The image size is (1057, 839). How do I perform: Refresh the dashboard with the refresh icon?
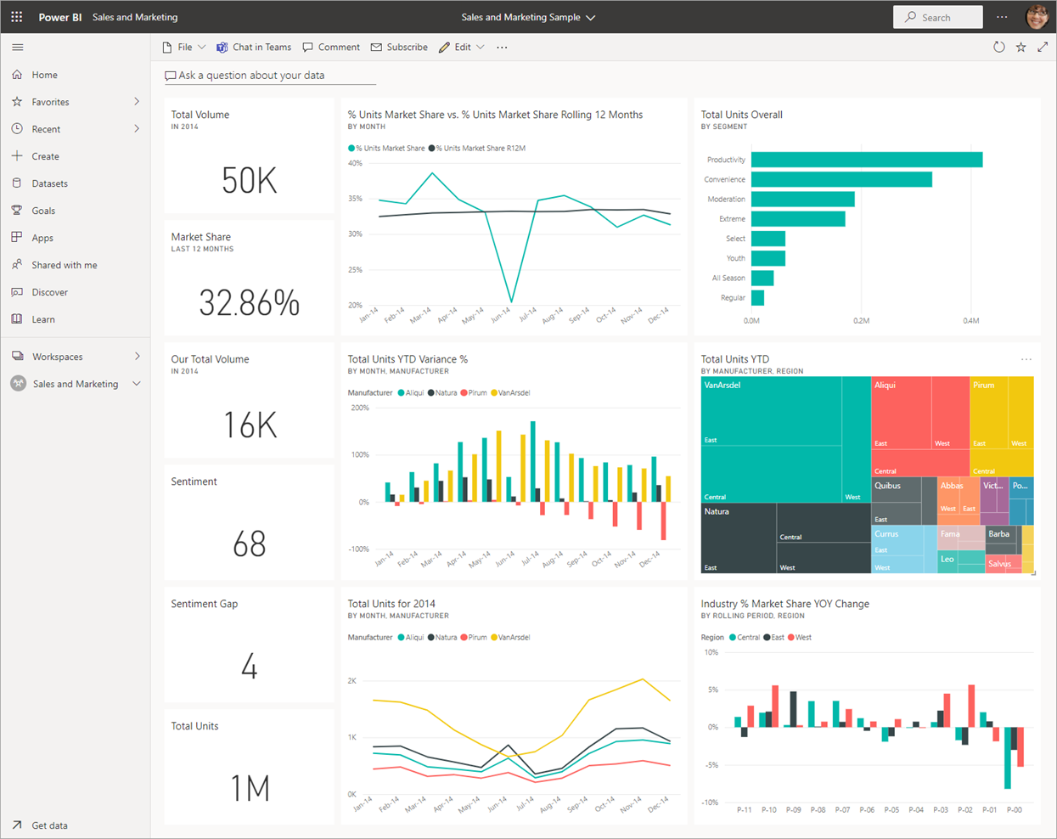tap(999, 47)
